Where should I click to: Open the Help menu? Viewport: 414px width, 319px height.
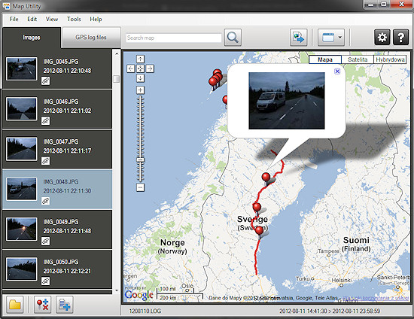[96, 19]
